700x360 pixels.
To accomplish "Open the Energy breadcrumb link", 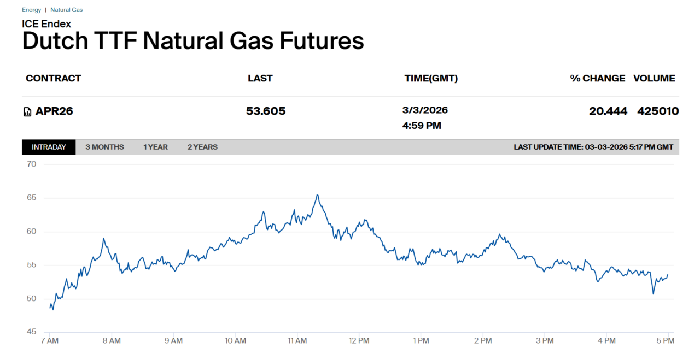I will point(32,10).
